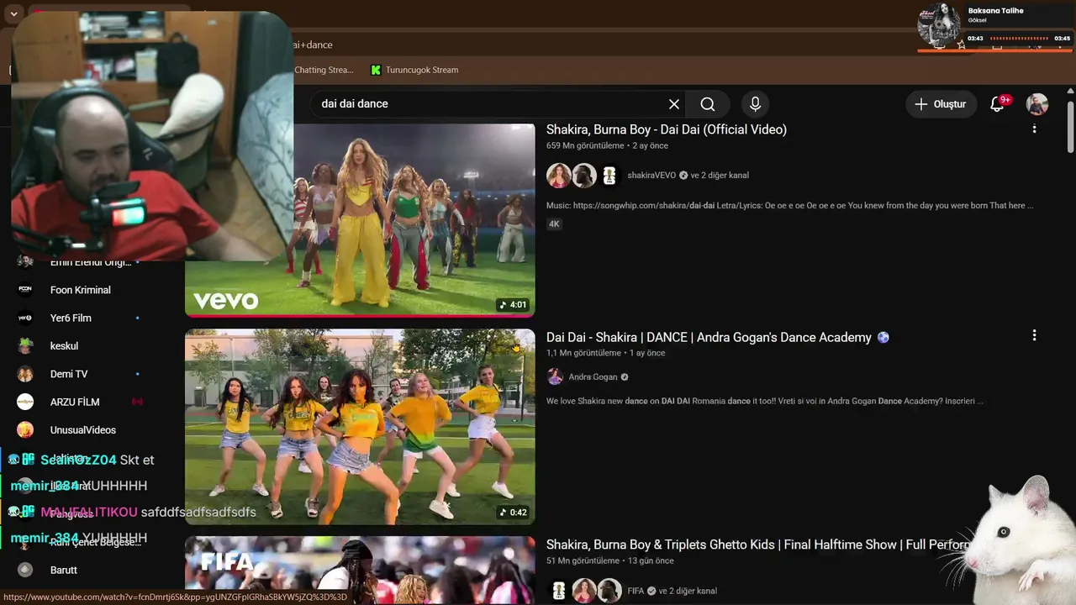The width and height of the screenshot is (1076, 605).
Task: Click the '1,1 Mn görüntüleme' view count text
Action: [x=583, y=354]
